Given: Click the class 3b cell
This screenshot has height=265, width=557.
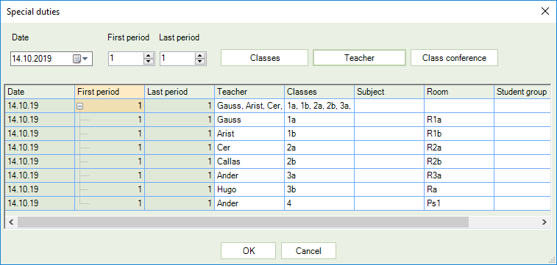Looking at the screenshot, I should 319,189.
